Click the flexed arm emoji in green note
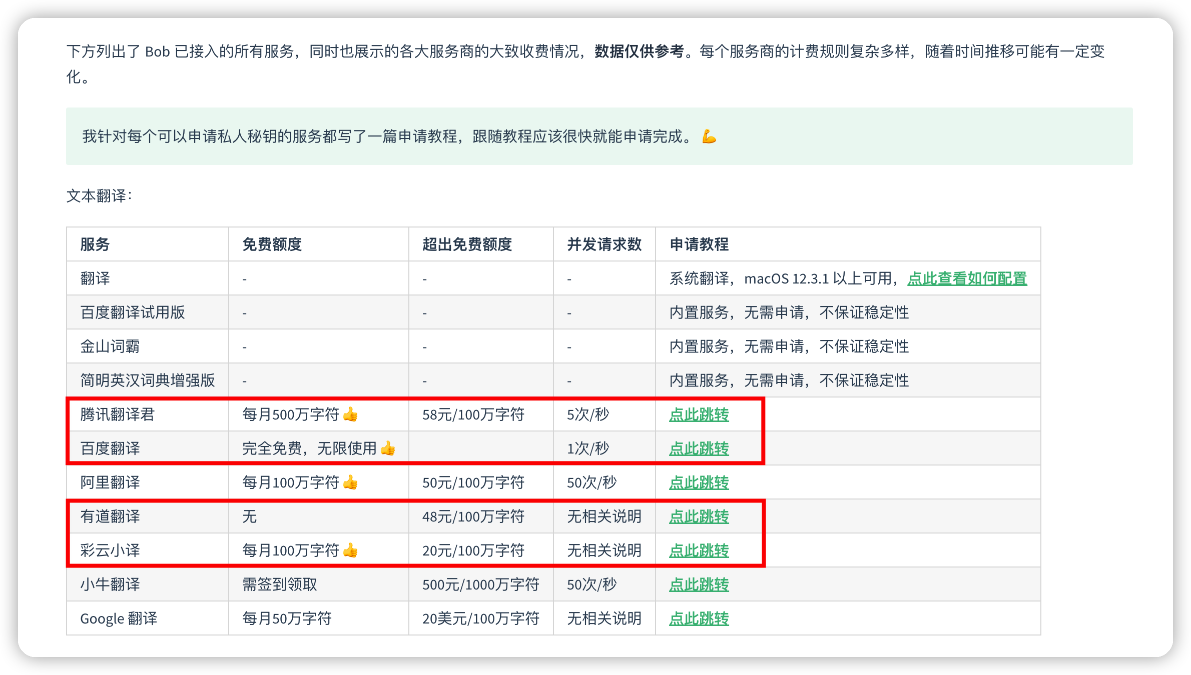1191x675 pixels. [709, 136]
